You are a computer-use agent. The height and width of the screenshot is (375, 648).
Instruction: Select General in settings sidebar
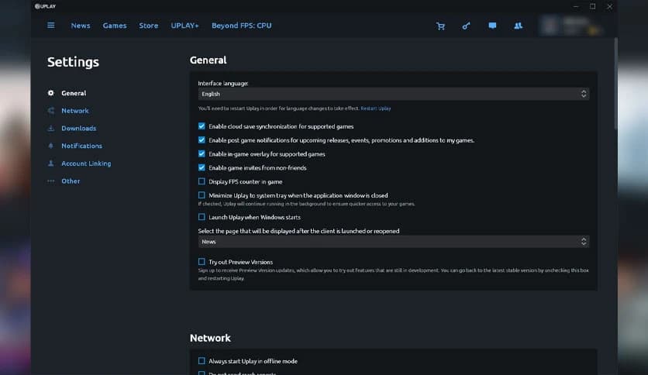point(74,93)
